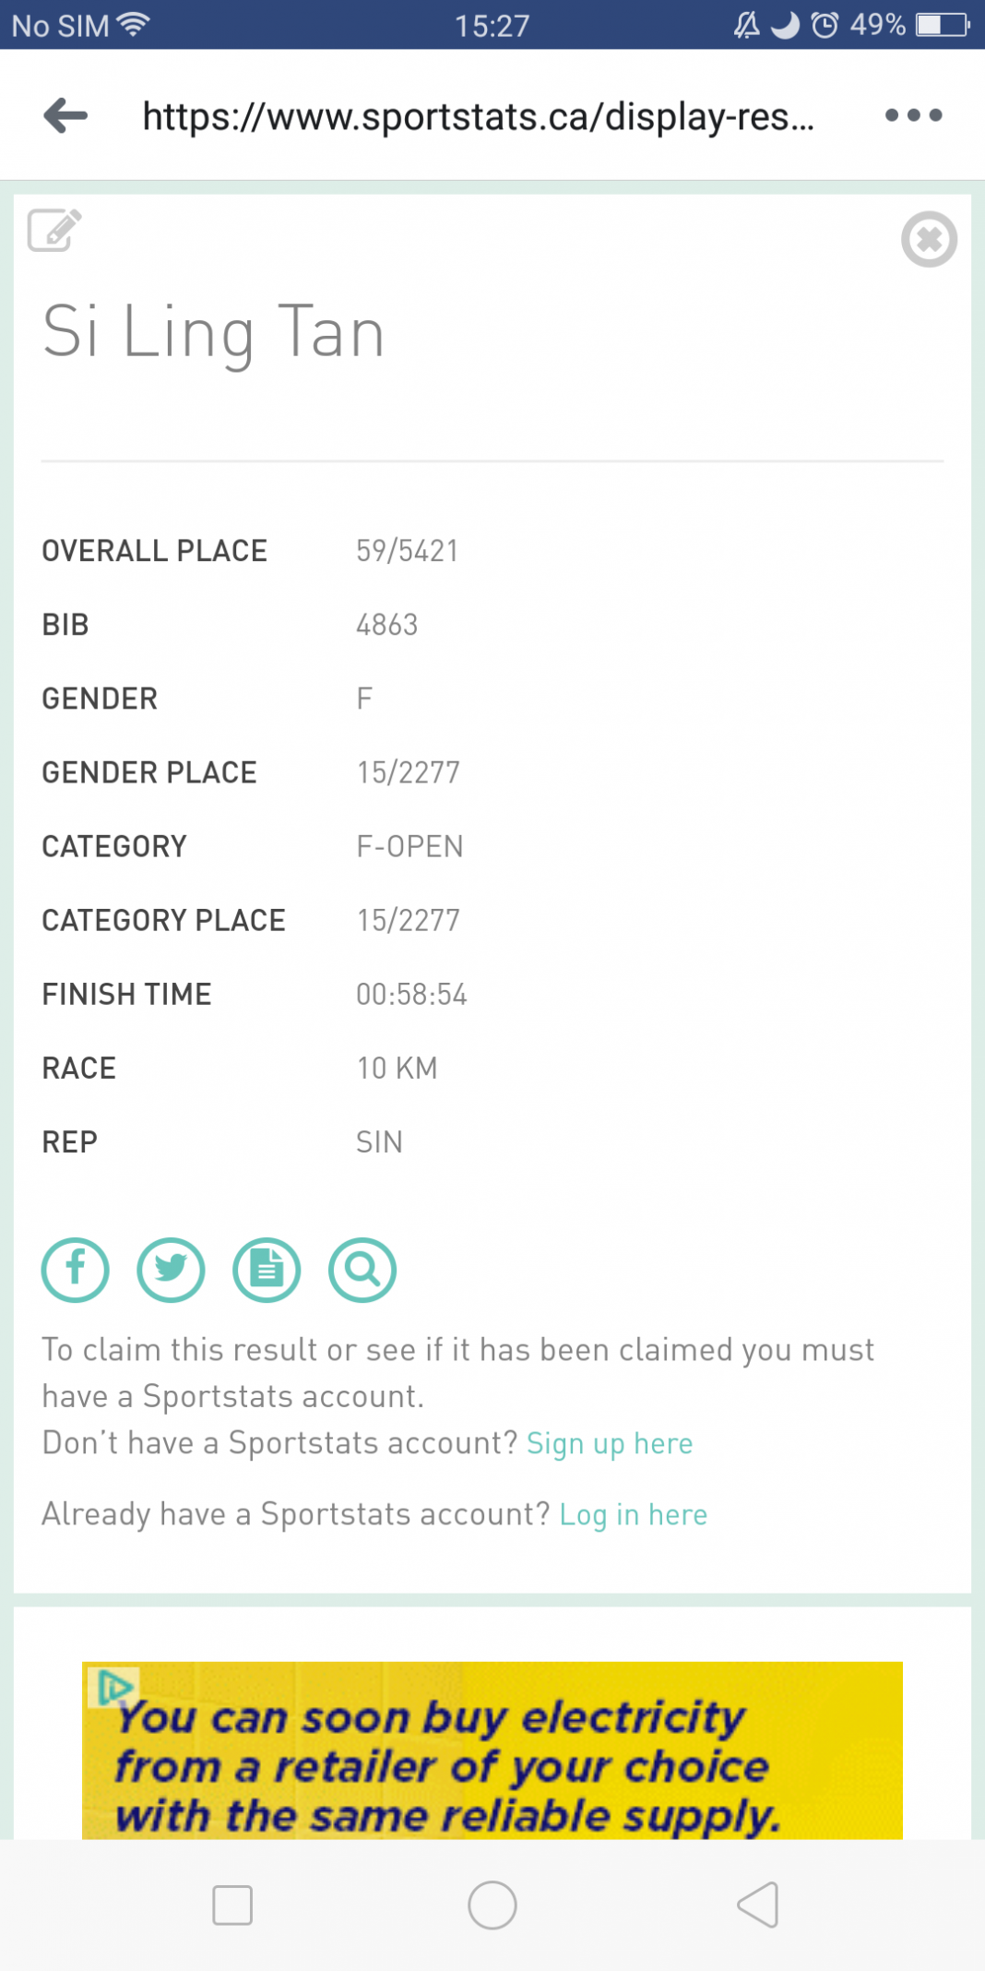Tap the sportstats.ca URL address bar
The width and height of the screenshot is (985, 1971).
479,116
